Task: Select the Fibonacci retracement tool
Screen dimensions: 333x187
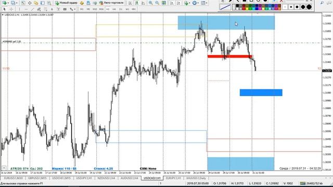Action: (45, 9)
